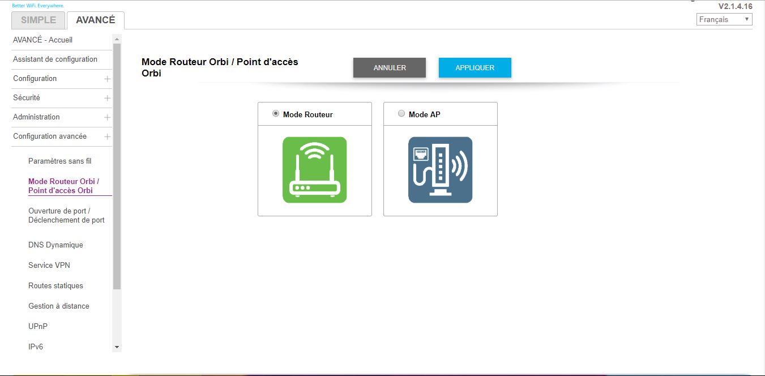The width and height of the screenshot is (765, 376).
Task: Click the Administration menu label
Action: click(36, 117)
